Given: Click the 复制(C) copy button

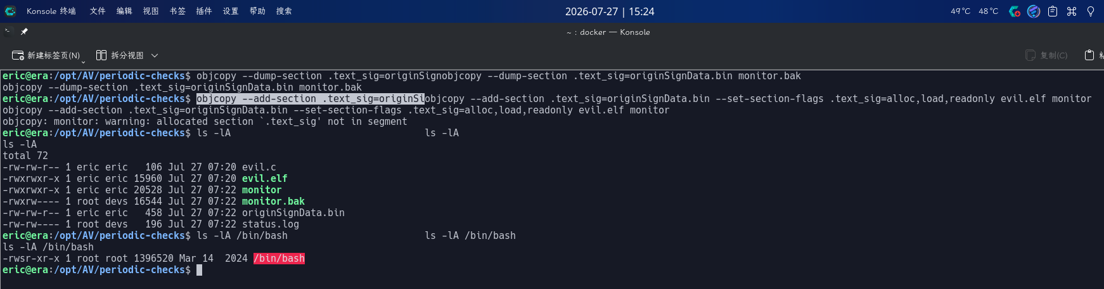Looking at the screenshot, I should coord(1047,55).
